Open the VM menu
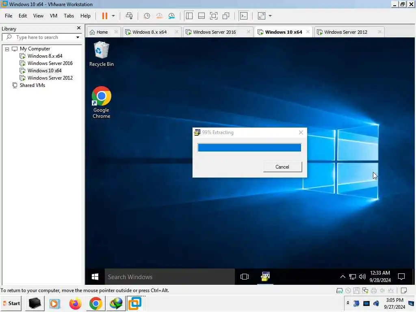The image size is (416, 312). tap(54, 16)
